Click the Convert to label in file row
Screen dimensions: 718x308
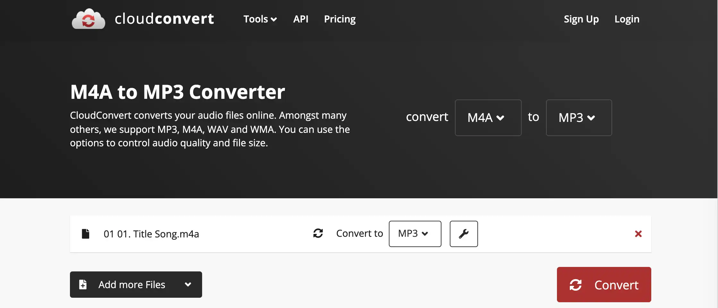(359, 233)
